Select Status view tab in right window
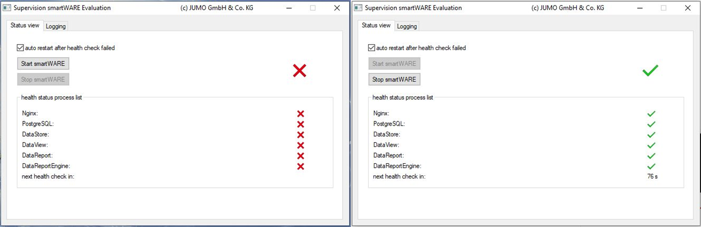Image resolution: width=701 pixels, height=227 pixels. (376, 26)
